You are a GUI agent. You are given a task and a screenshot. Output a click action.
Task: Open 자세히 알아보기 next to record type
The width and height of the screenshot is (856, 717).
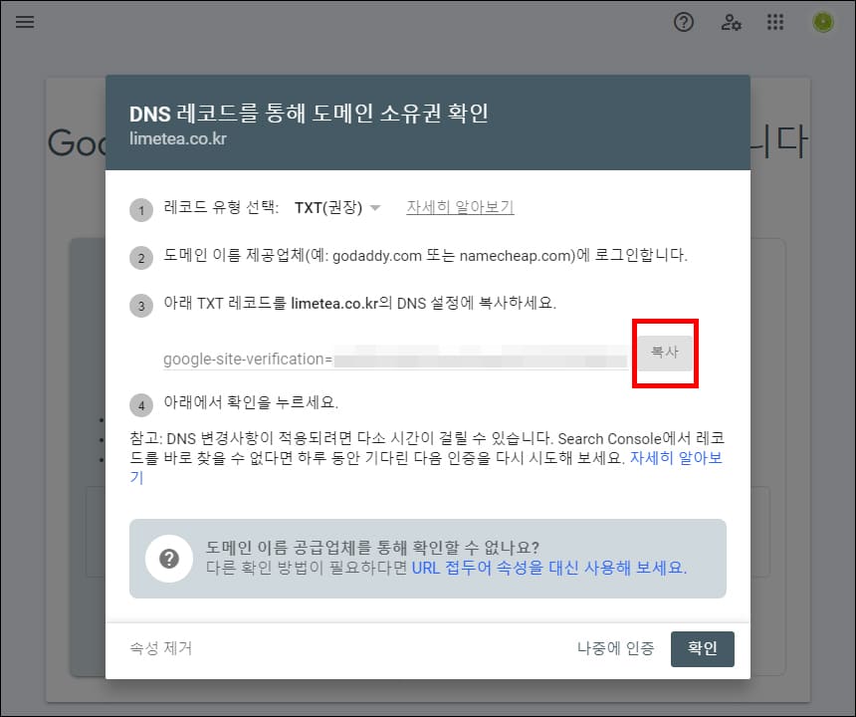[x=460, y=207]
